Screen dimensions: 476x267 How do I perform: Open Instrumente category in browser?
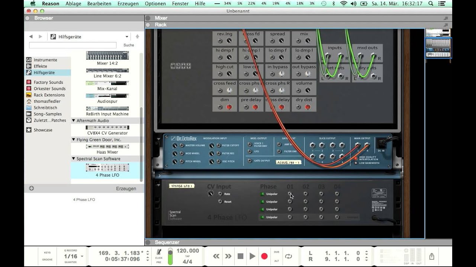tap(45, 60)
